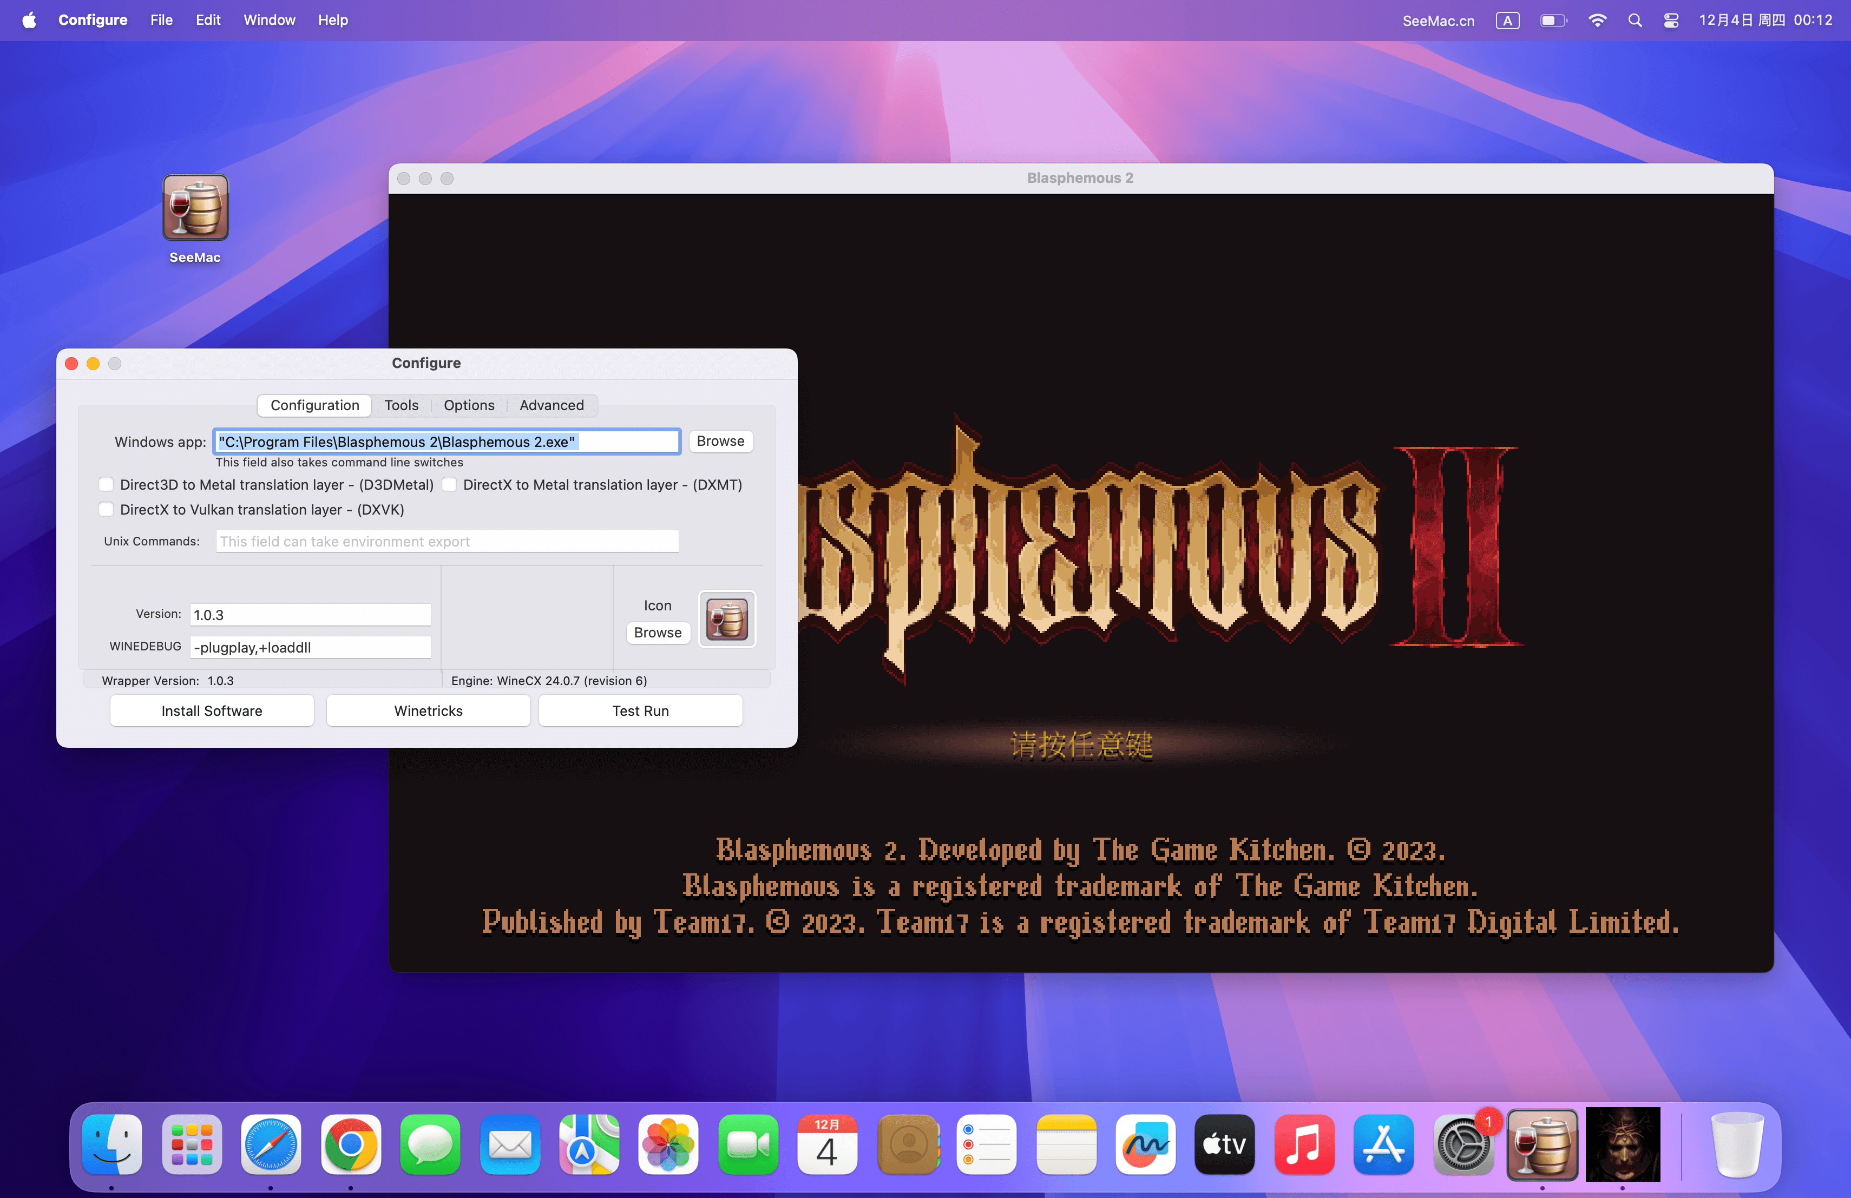The height and width of the screenshot is (1198, 1851).
Task: Open Control Center in menu bar
Action: (x=1671, y=20)
